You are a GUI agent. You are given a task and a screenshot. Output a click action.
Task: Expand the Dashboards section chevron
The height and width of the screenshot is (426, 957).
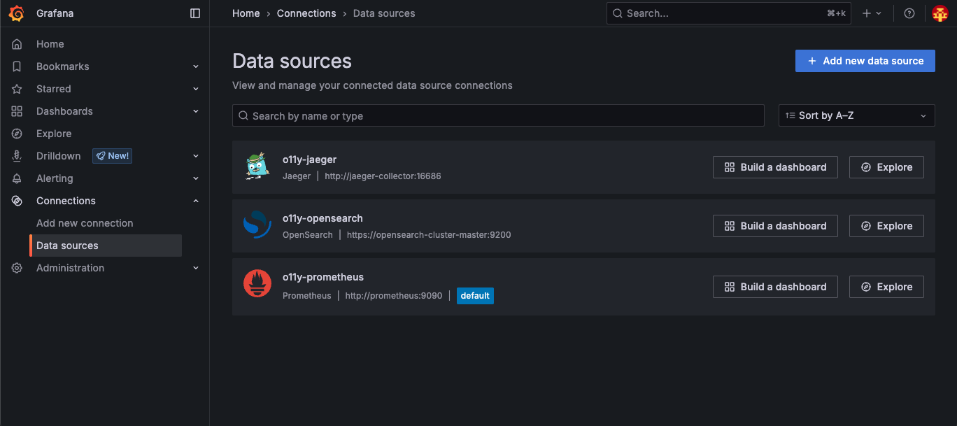click(x=196, y=111)
